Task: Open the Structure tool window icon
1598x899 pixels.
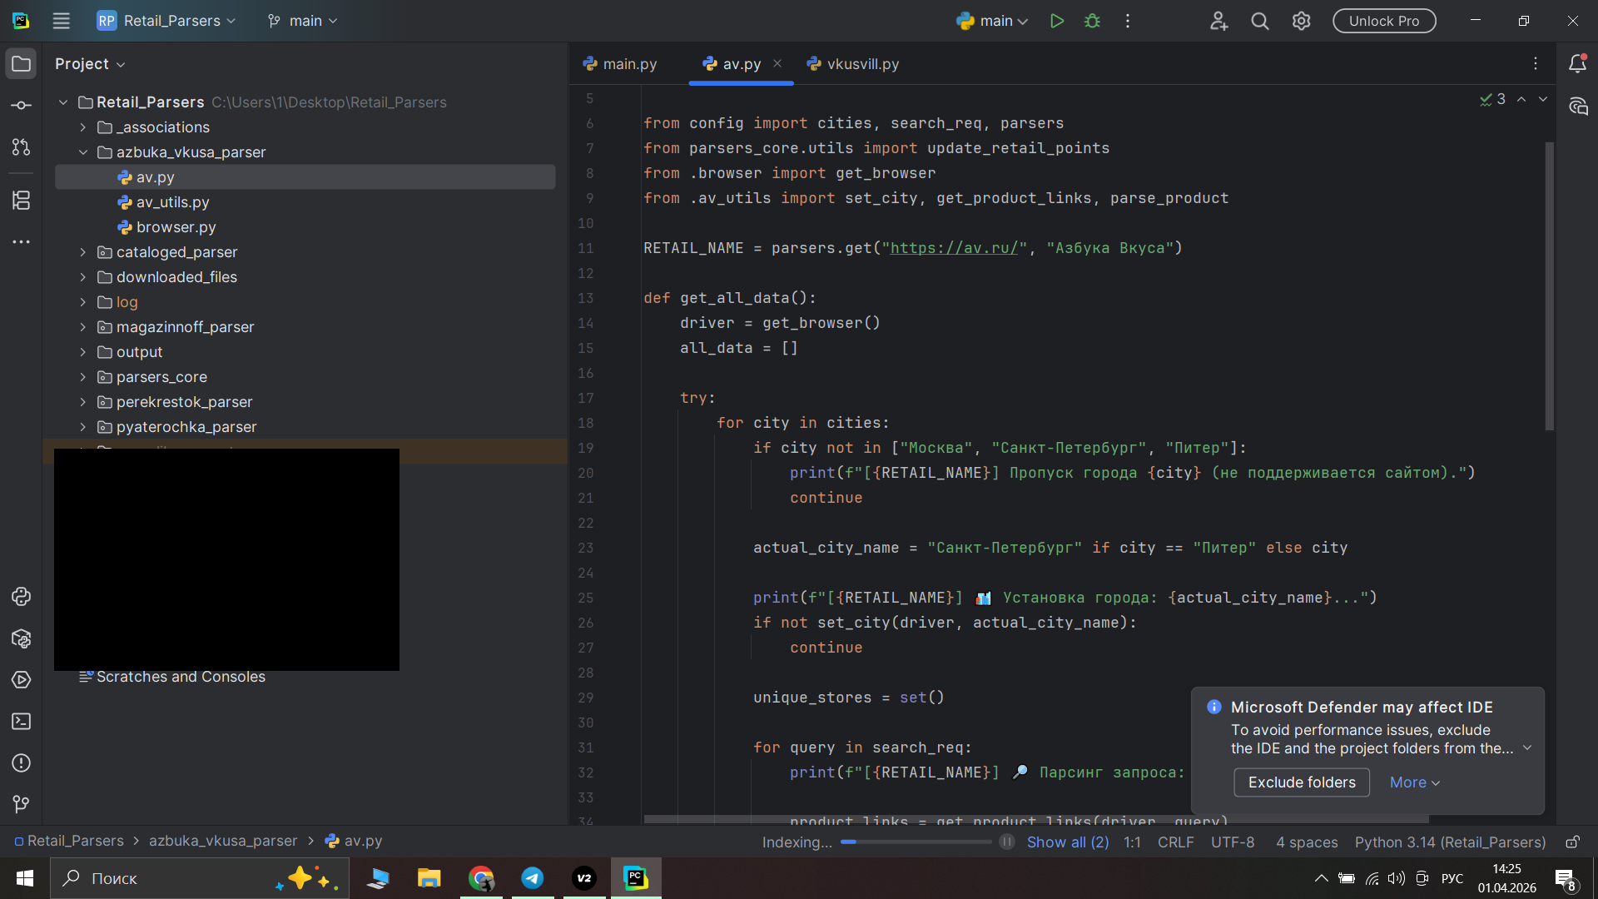Action: coord(22,201)
